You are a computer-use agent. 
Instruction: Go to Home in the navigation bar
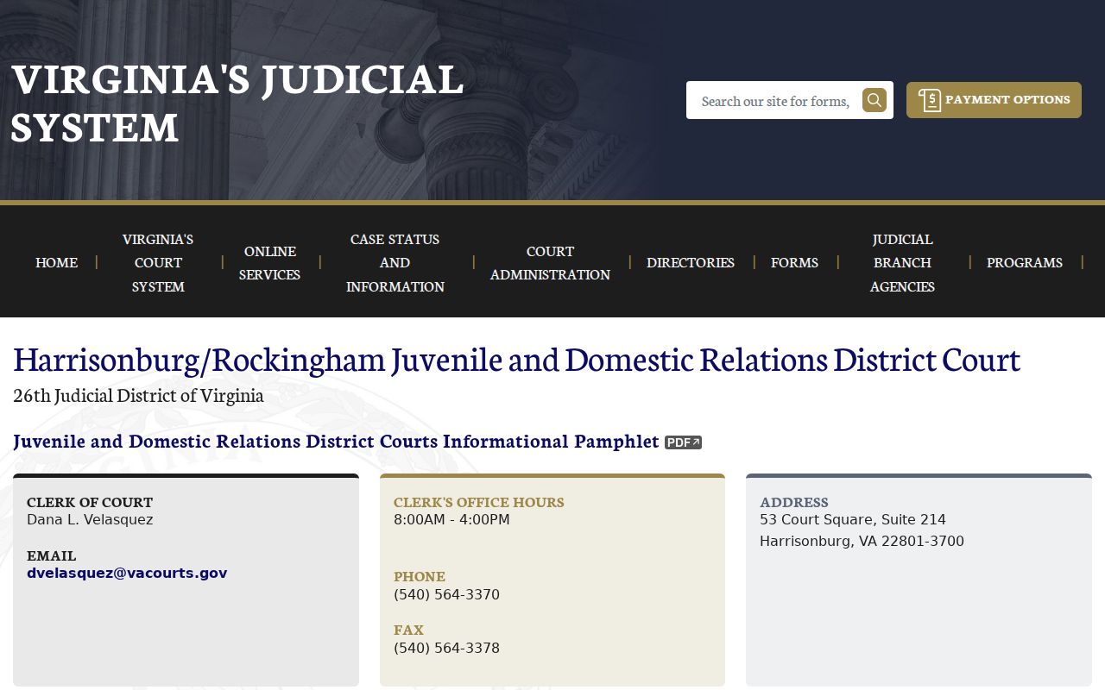(57, 262)
